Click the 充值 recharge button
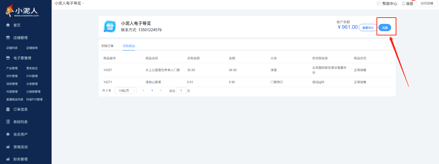The height and width of the screenshot is (164, 439). tap(385, 28)
